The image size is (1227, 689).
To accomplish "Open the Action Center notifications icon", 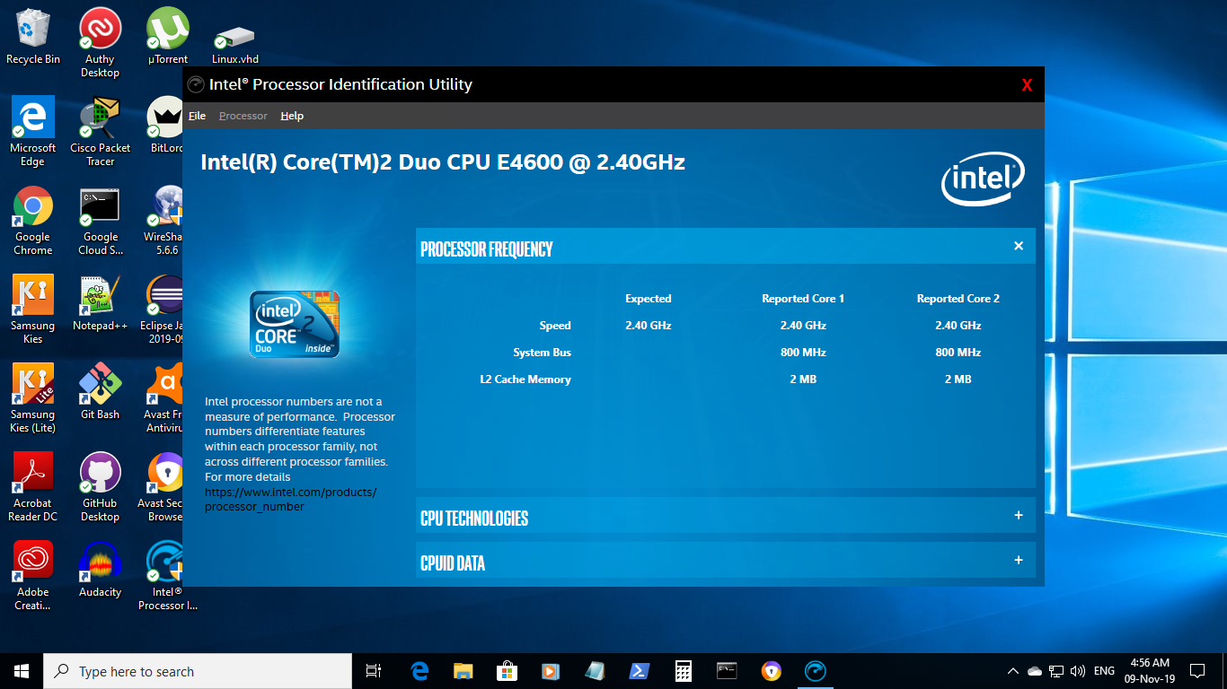I will [x=1197, y=671].
